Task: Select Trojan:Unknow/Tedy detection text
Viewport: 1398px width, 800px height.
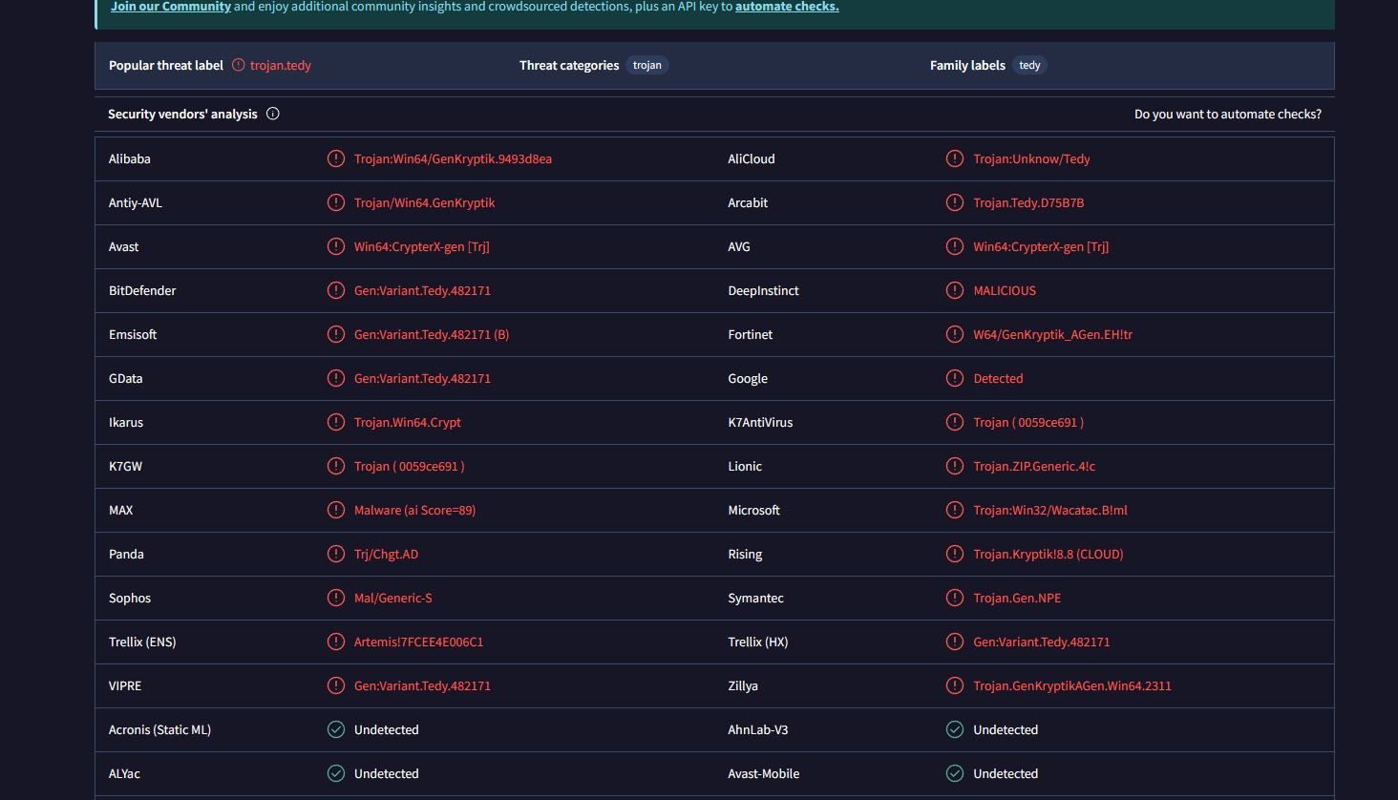Action: click(x=1031, y=158)
